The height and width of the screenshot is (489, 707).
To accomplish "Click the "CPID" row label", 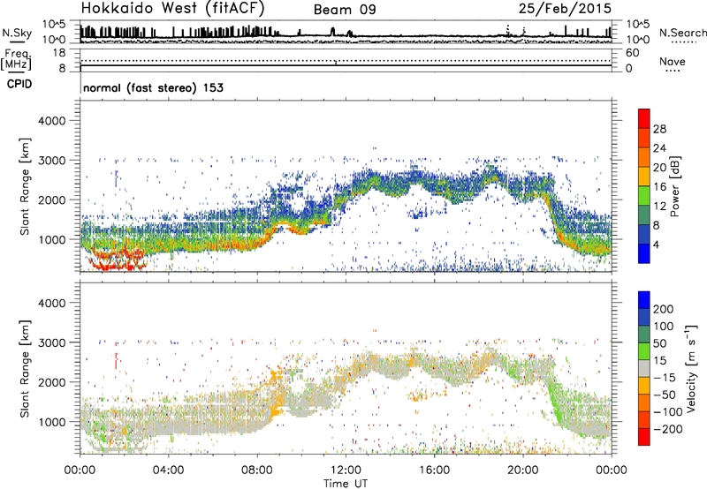I will click(19, 84).
